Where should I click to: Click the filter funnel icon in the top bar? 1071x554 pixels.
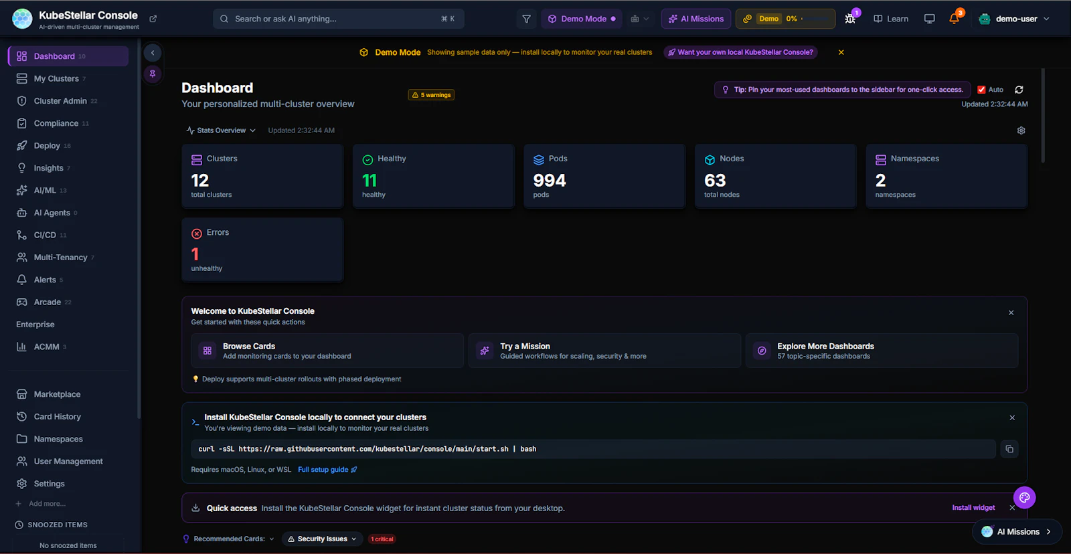coord(526,19)
